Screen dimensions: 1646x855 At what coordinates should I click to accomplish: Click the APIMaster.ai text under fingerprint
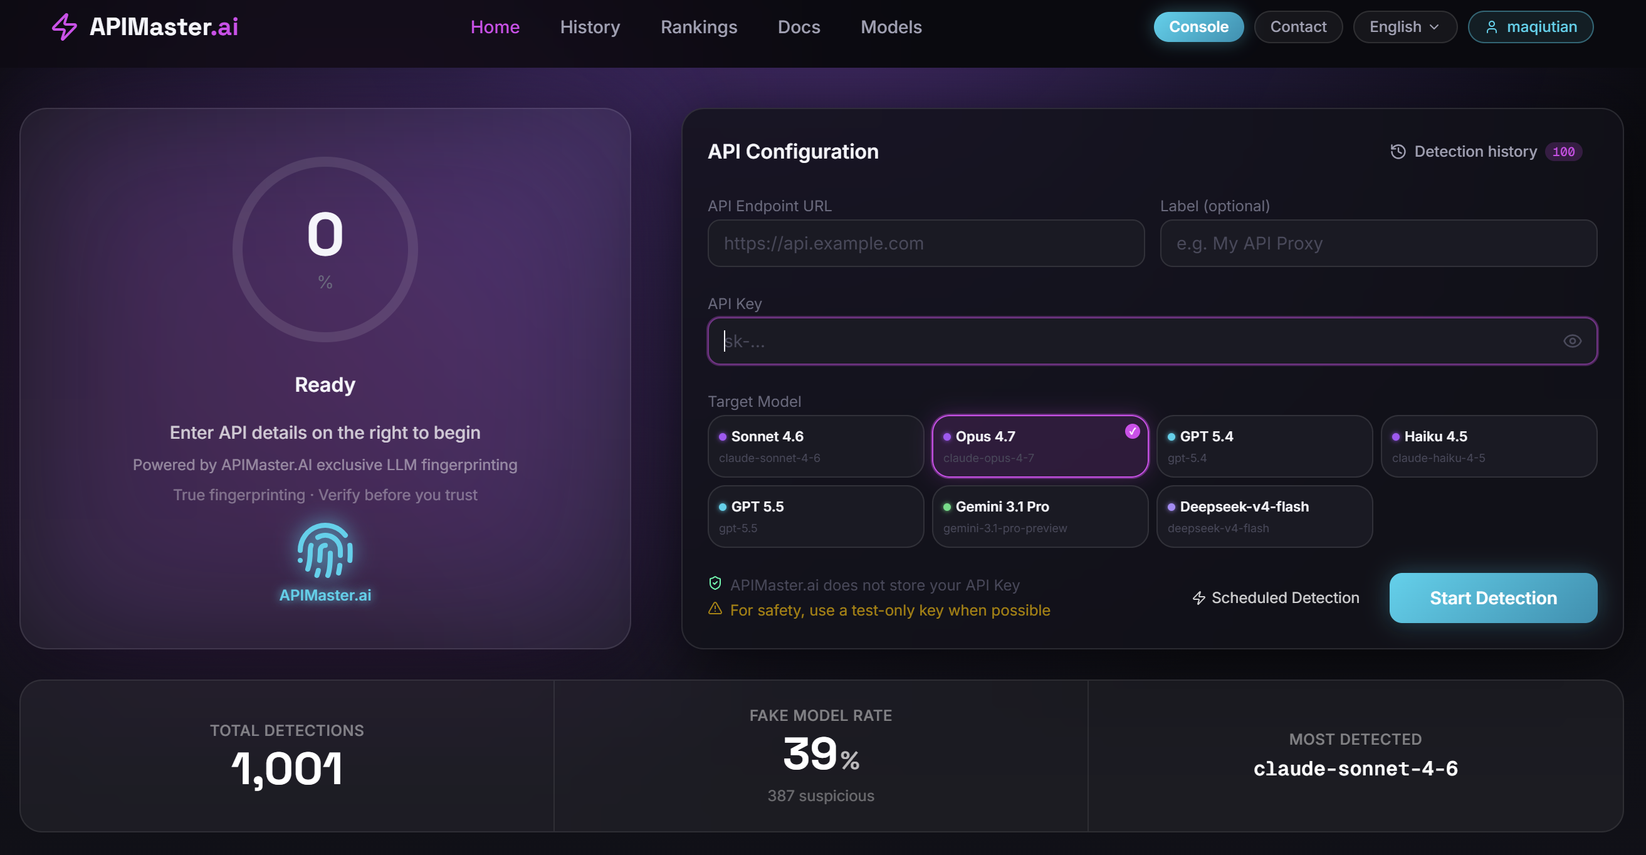point(325,595)
